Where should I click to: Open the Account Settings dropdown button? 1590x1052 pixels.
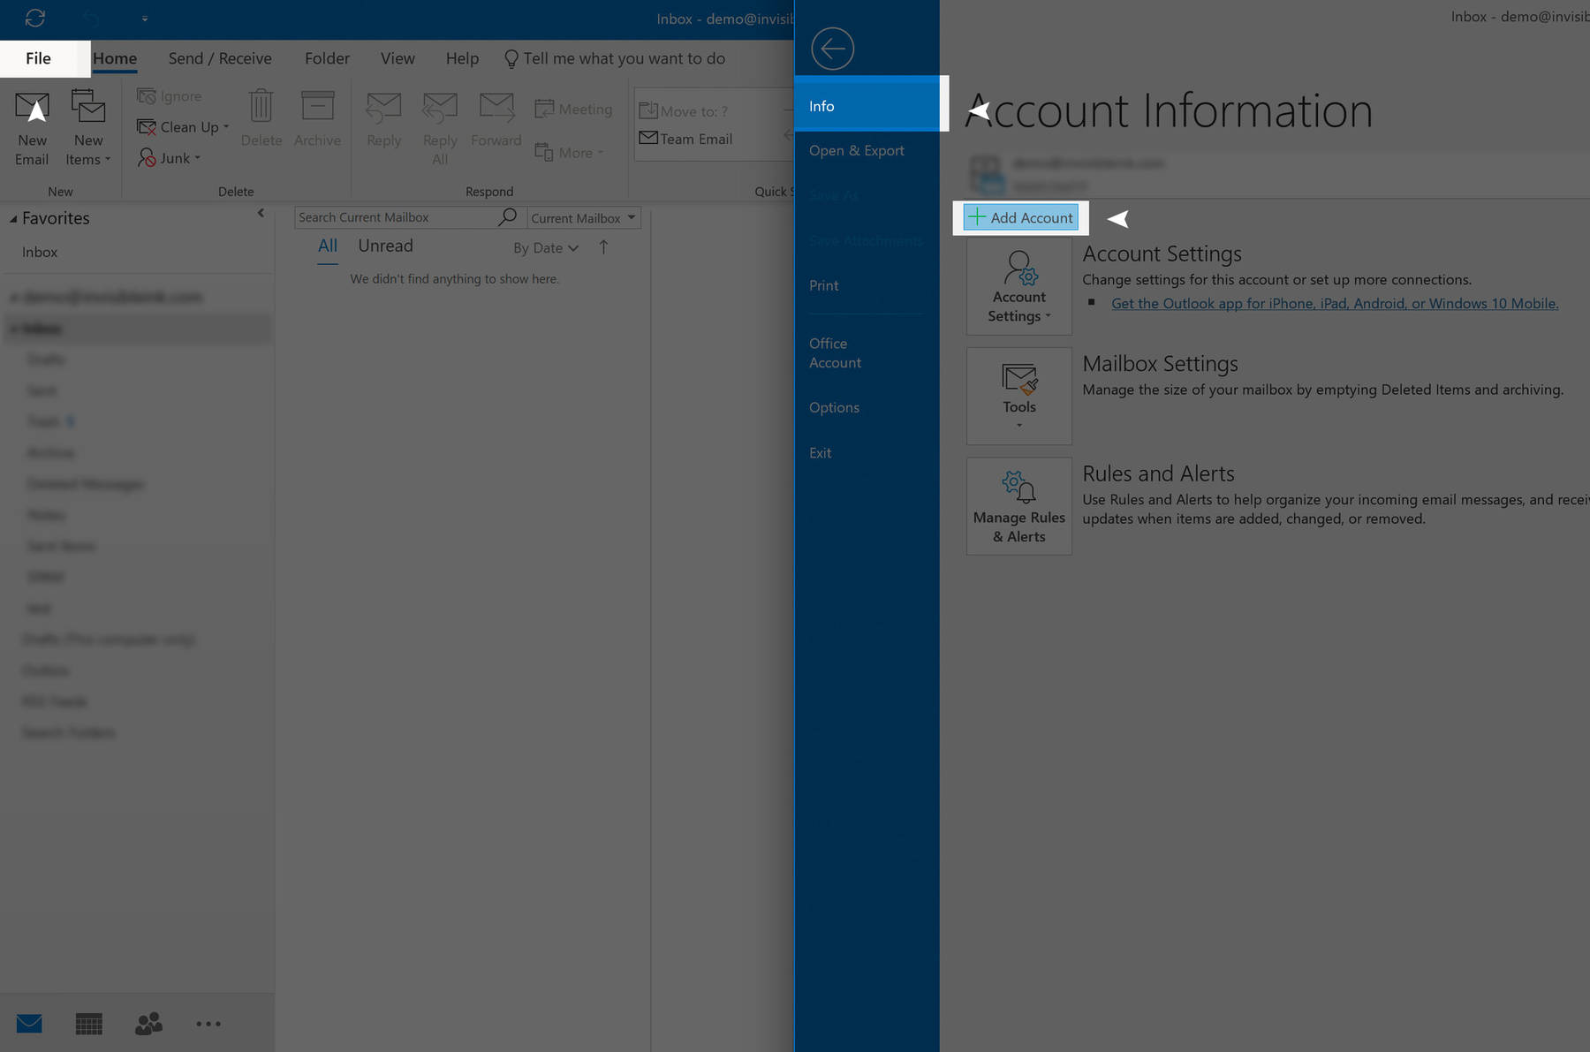pos(1018,286)
